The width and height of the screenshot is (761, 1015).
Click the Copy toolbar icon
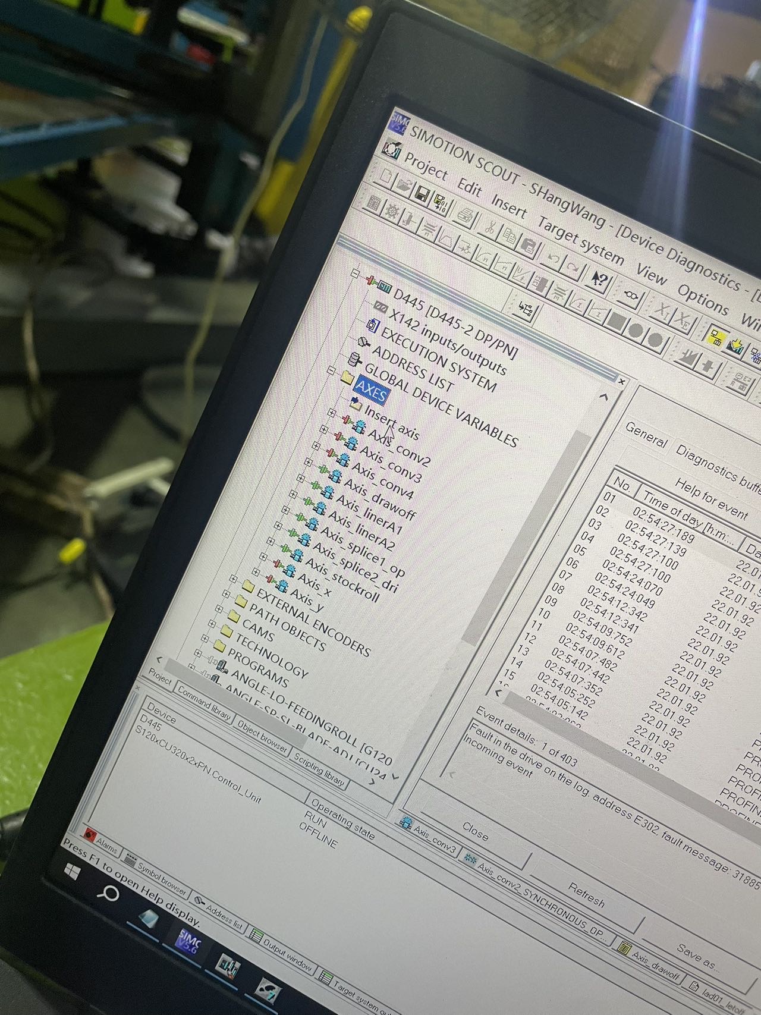(510, 237)
